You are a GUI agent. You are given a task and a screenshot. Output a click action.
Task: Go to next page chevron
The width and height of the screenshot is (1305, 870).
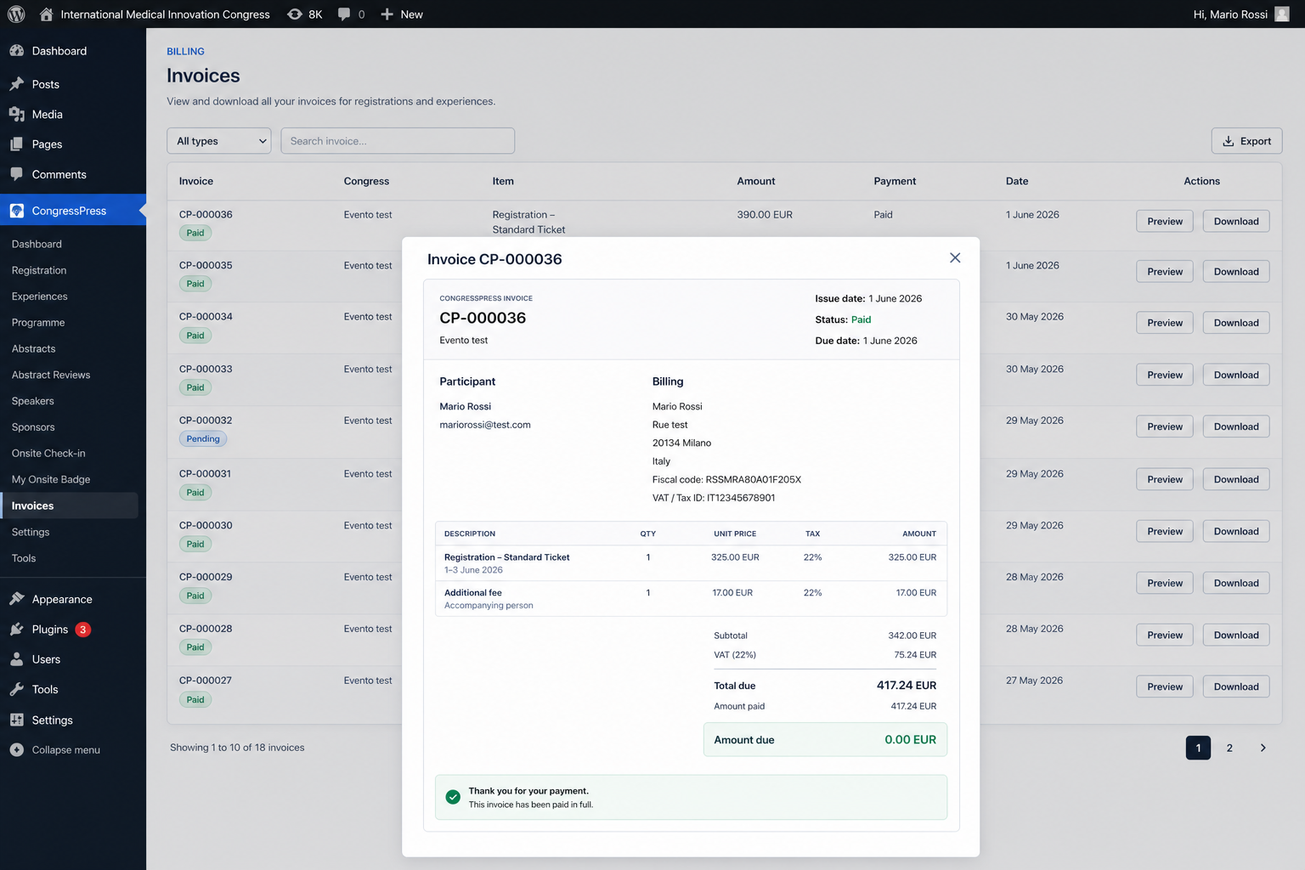point(1263,748)
